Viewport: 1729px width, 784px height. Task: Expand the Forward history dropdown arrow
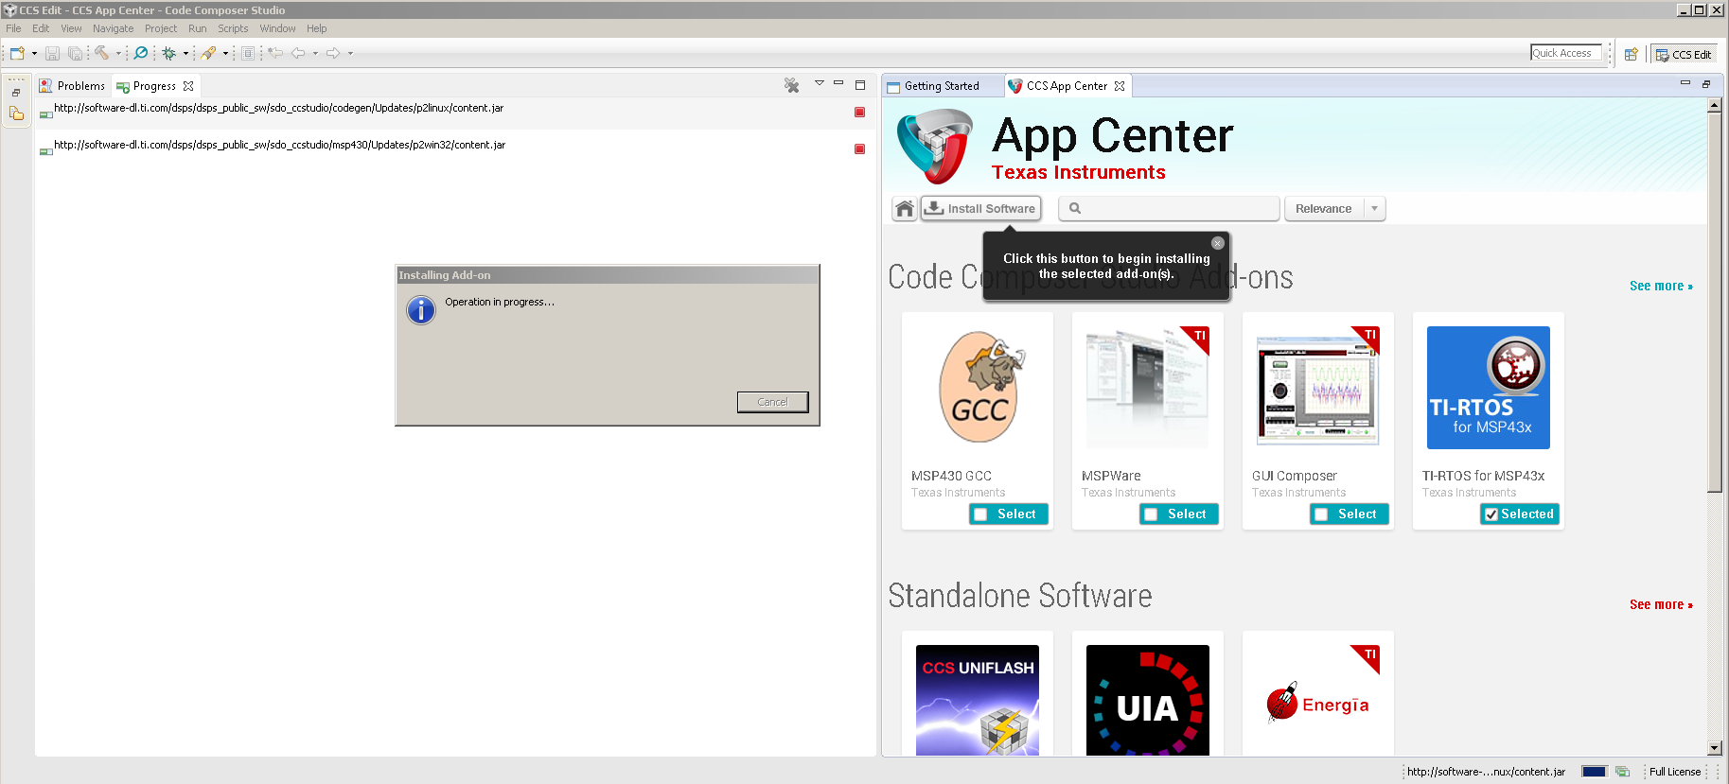click(350, 53)
